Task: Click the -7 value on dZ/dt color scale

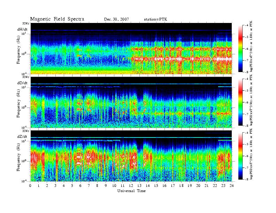Action: tap(246, 168)
